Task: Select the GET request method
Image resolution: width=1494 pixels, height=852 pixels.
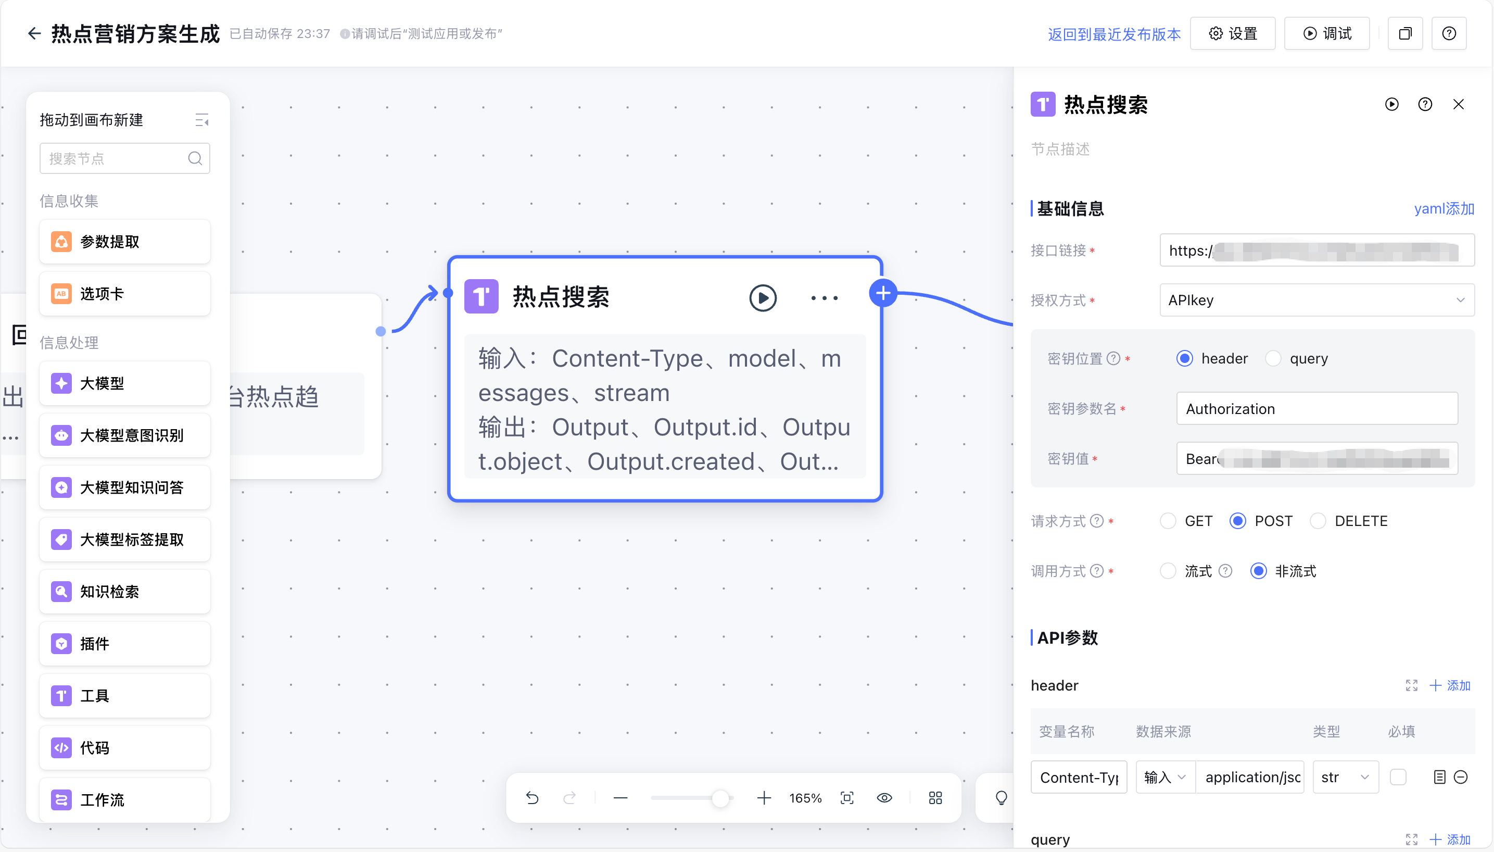Action: 1168,521
